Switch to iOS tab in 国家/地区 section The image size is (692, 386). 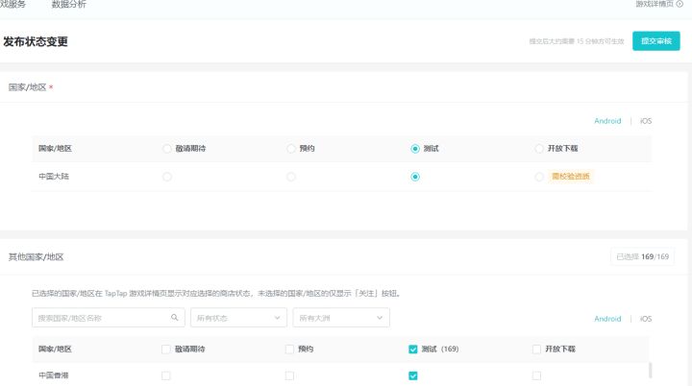pos(646,121)
